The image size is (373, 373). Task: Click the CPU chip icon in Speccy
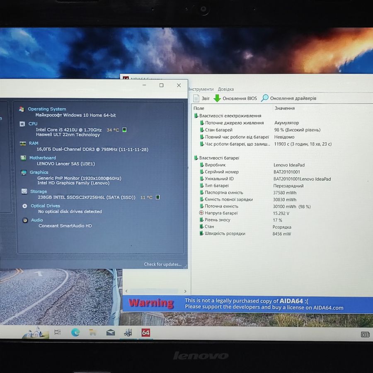point(22,124)
